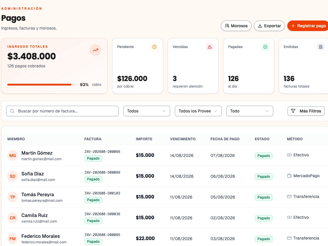Click payment date 07/08/2026

pos(223,156)
